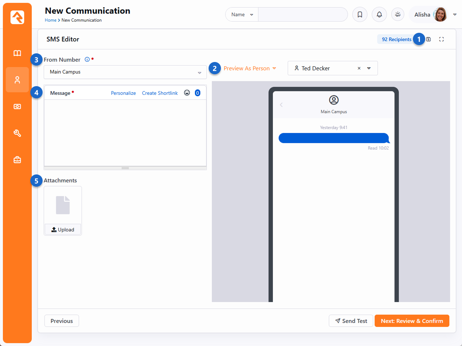Viewport: 462px width, 346px height.
Task: Open the book icon in sidebar
Action: coord(17,53)
